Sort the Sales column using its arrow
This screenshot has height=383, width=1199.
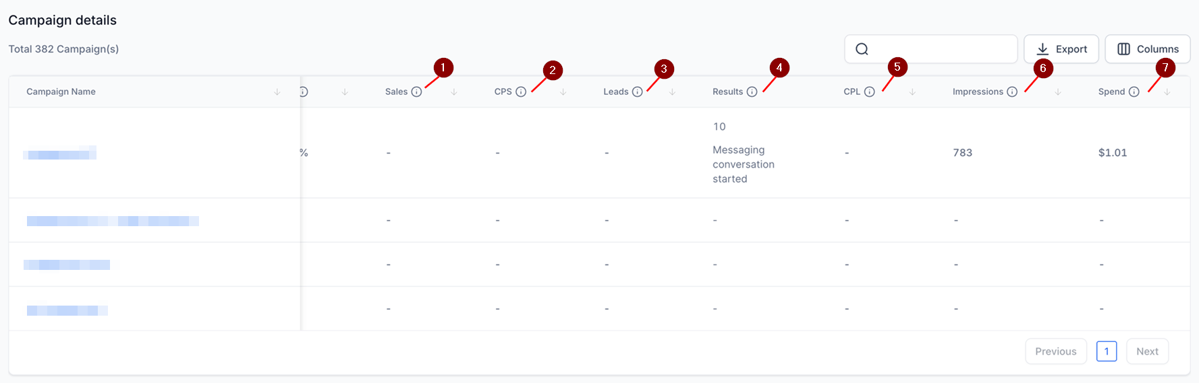click(454, 92)
